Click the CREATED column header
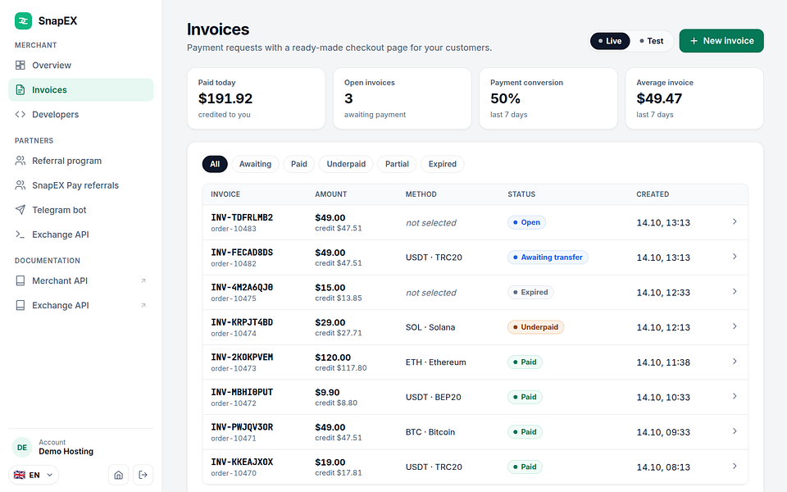The image size is (787, 492). coord(653,194)
